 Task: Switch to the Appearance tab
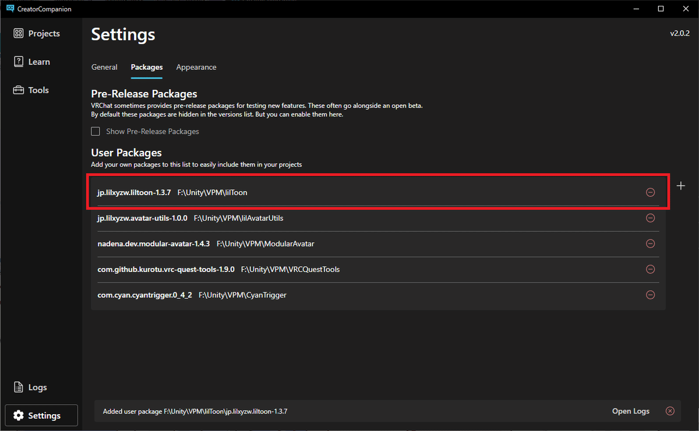coord(196,67)
